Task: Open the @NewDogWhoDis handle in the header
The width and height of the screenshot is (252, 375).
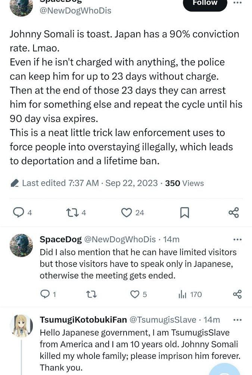Action: click(75, 10)
